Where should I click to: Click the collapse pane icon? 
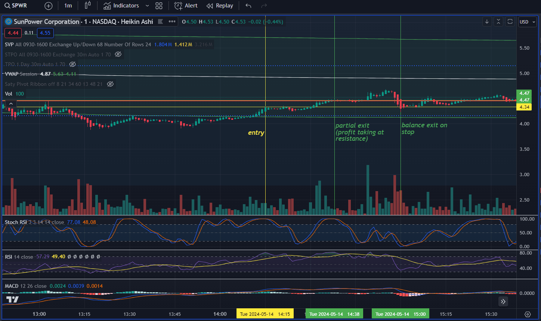pos(498,22)
